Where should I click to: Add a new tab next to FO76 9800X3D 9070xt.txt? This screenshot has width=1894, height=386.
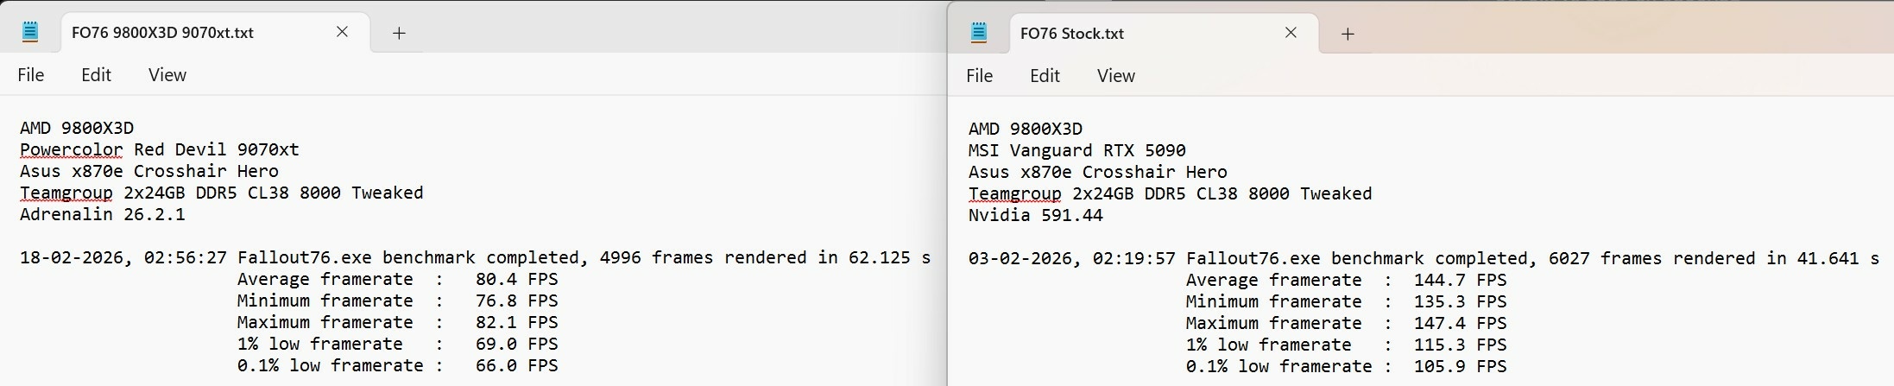point(399,33)
